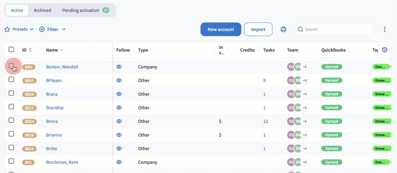
Task: Toggle follow eye for Brena row
Action: 119,121
